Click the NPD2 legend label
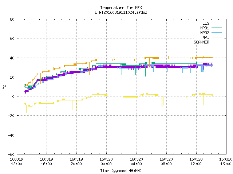 [x=205, y=33]
